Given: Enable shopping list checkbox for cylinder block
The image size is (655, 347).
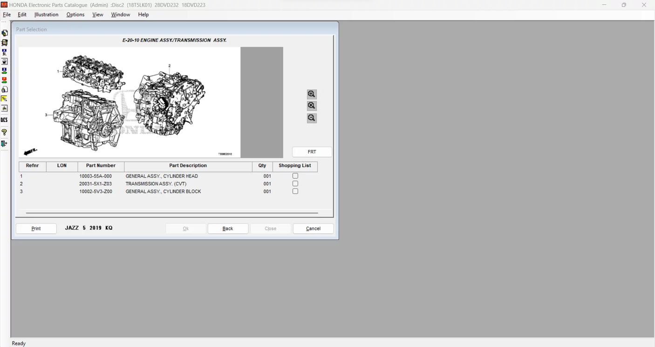Looking at the screenshot, I should coord(295,191).
